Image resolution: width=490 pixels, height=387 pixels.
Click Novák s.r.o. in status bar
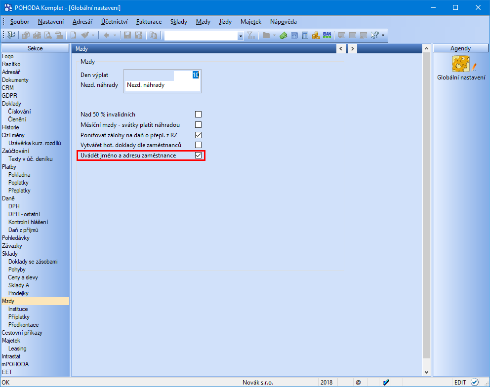point(257,383)
